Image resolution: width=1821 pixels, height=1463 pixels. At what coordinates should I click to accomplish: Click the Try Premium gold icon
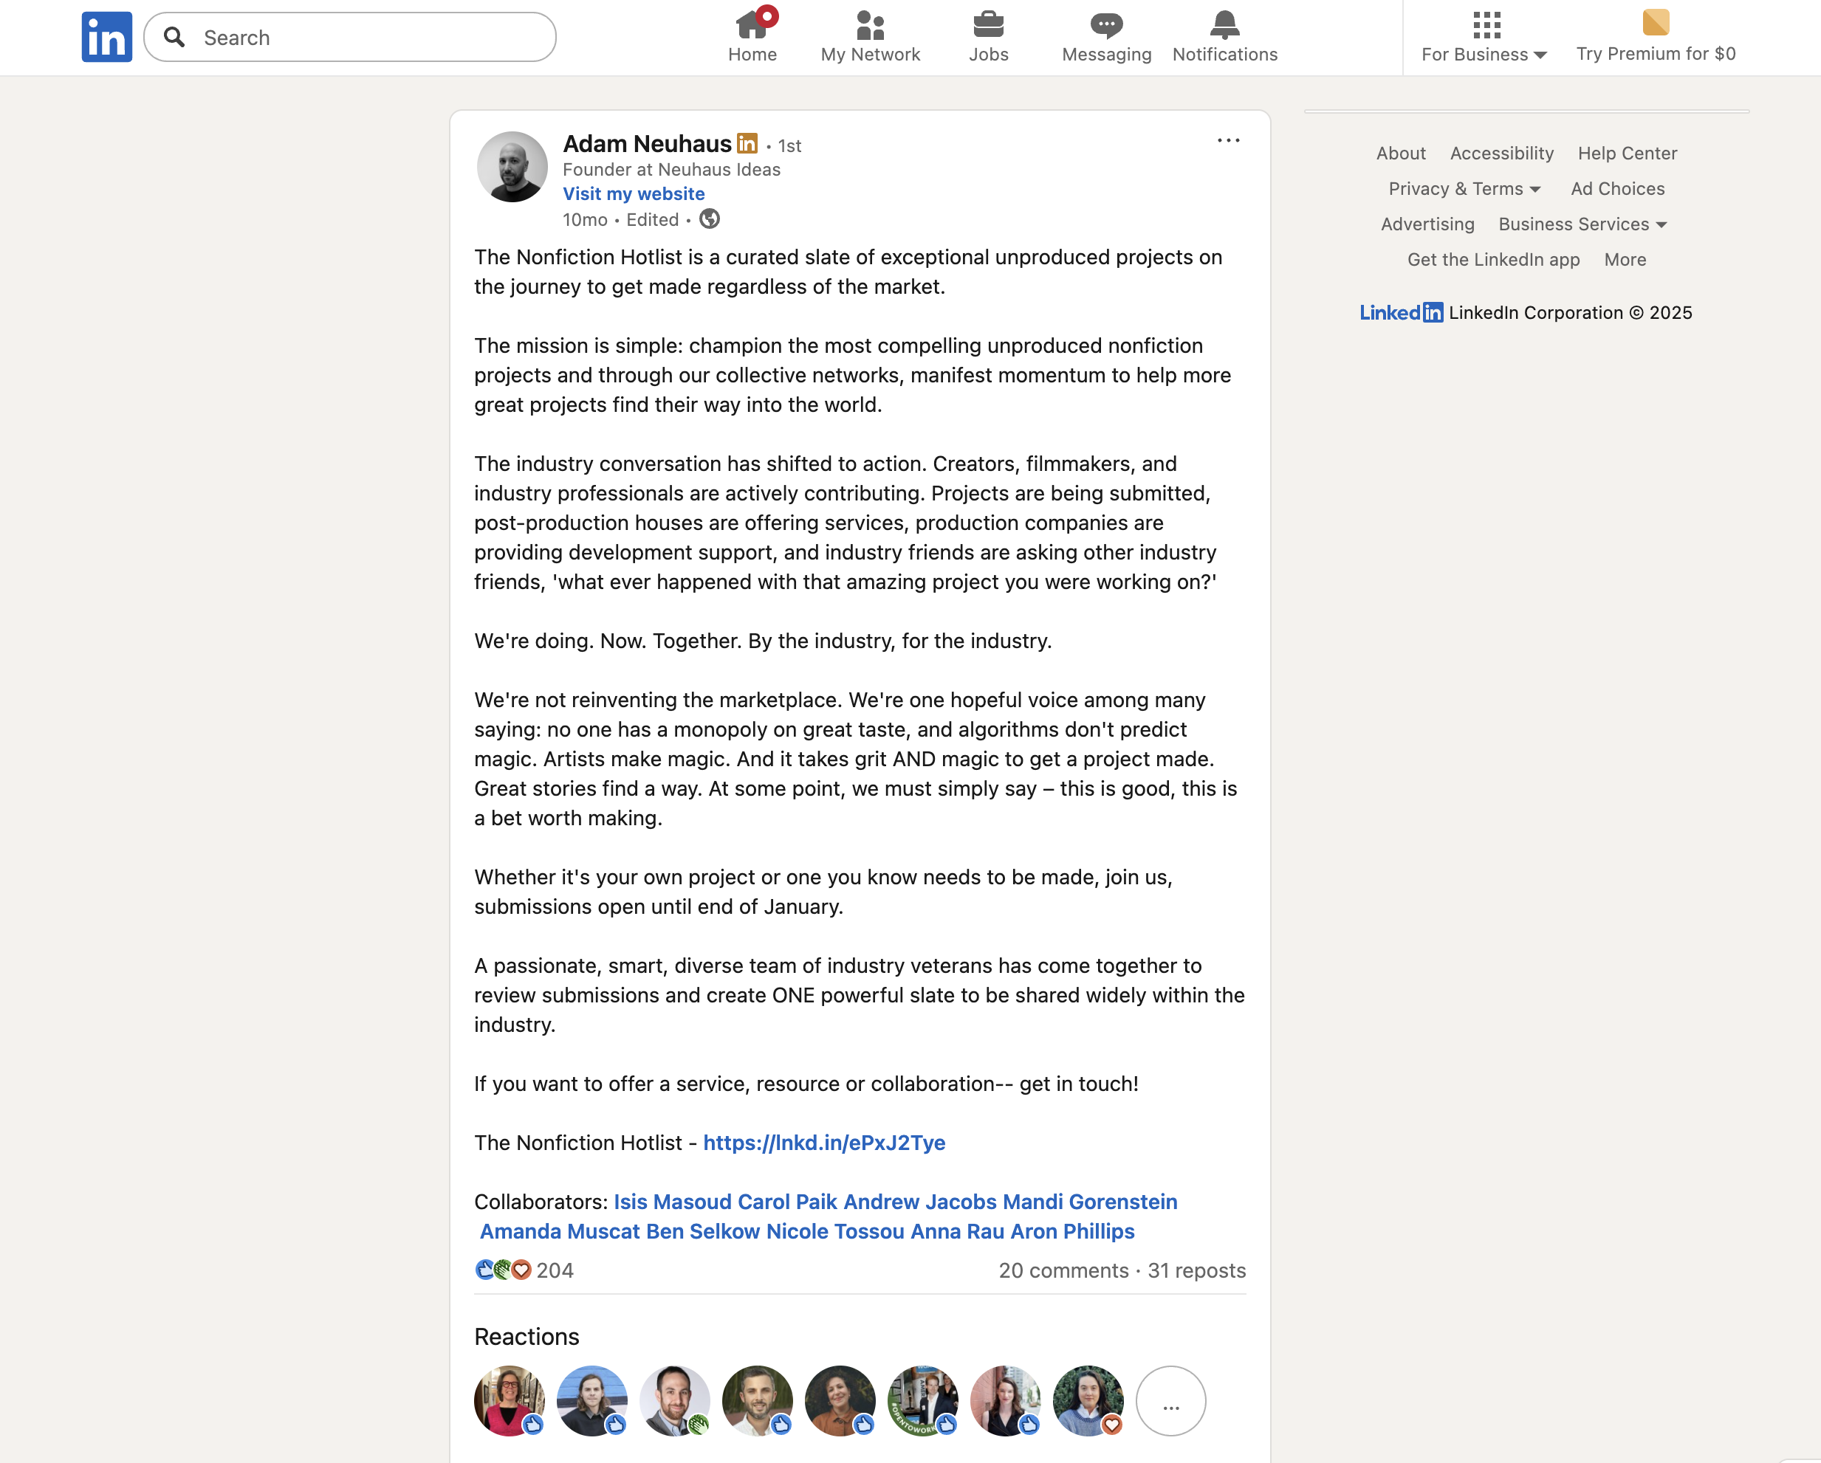[1656, 23]
